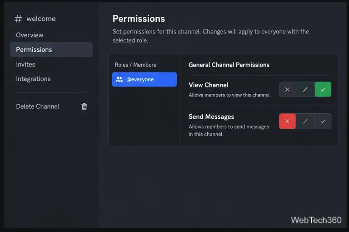Viewport: 349px width, 232px height.
Task: Deny Send Messages with red X
Action: pyautogui.click(x=287, y=121)
